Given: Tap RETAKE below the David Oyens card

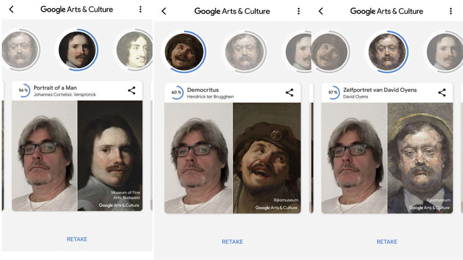Looking at the screenshot, I should pos(387,242).
